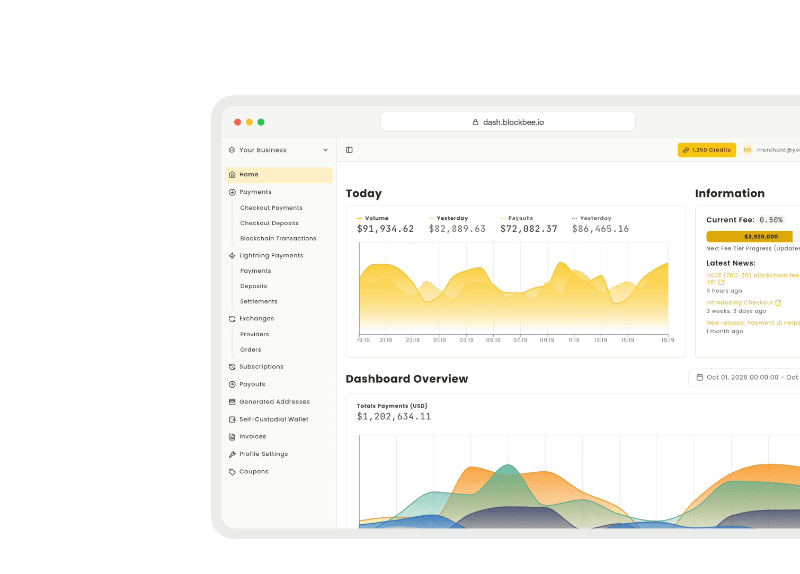
Task: Click the 1,250 Credits button
Action: point(707,150)
